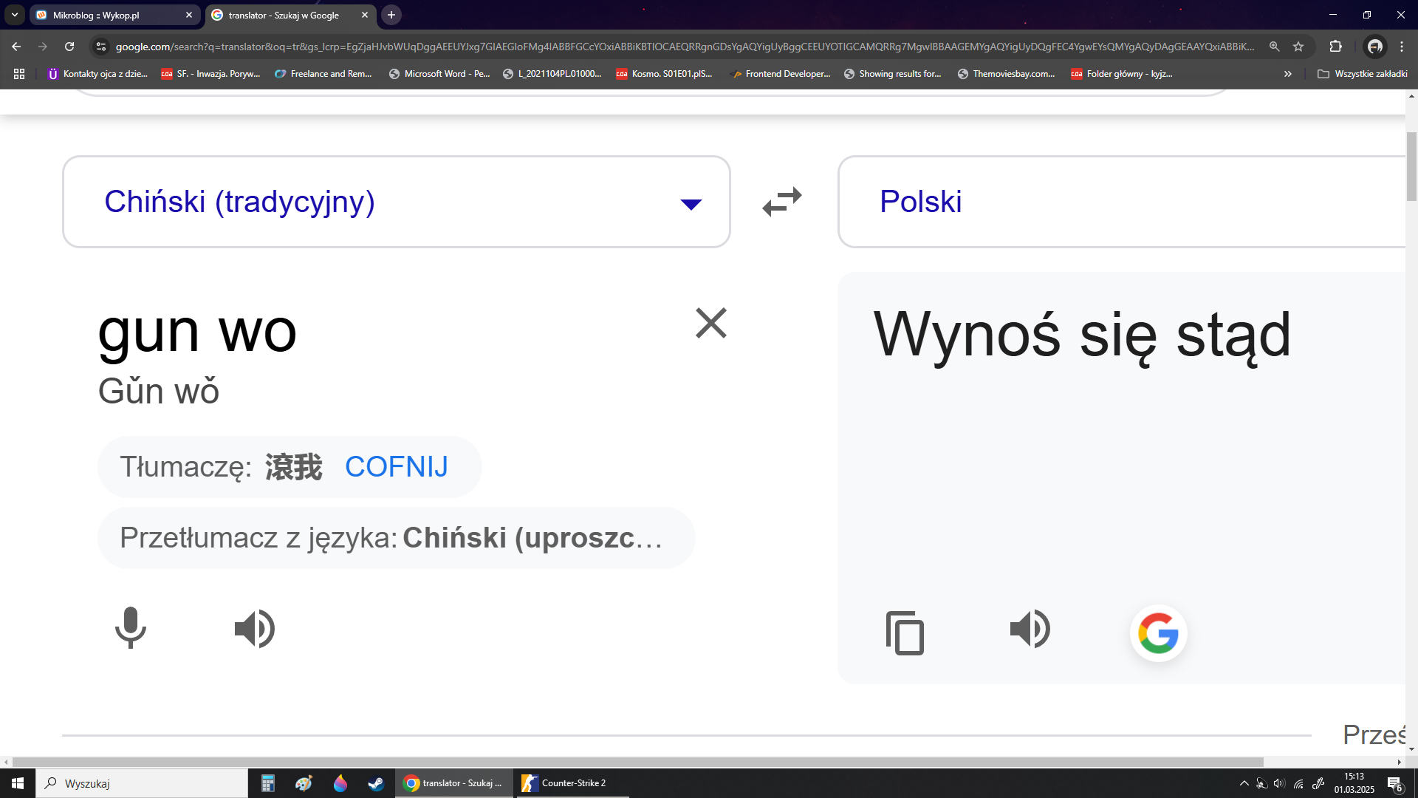This screenshot has height=798, width=1418.
Task: Click the swap languages arrows icon
Action: (x=782, y=201)
